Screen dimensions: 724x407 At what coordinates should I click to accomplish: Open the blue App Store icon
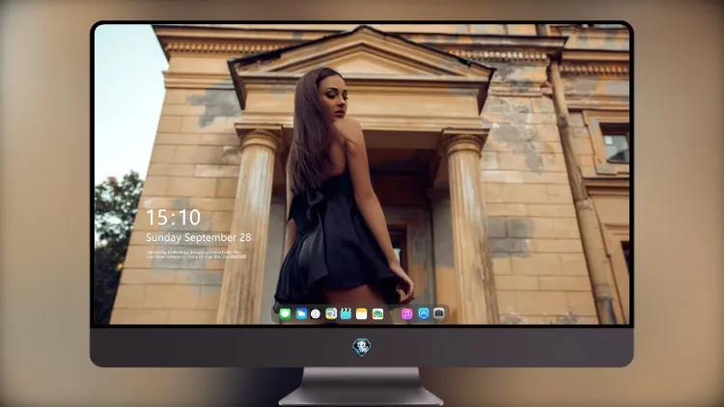424,313
